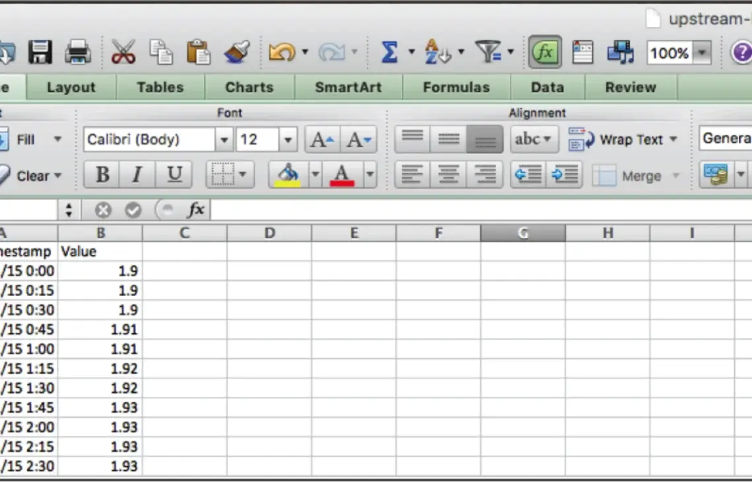Cut selection with scissors icon
This screenshot has width=752, height=482.
point(123,52)
